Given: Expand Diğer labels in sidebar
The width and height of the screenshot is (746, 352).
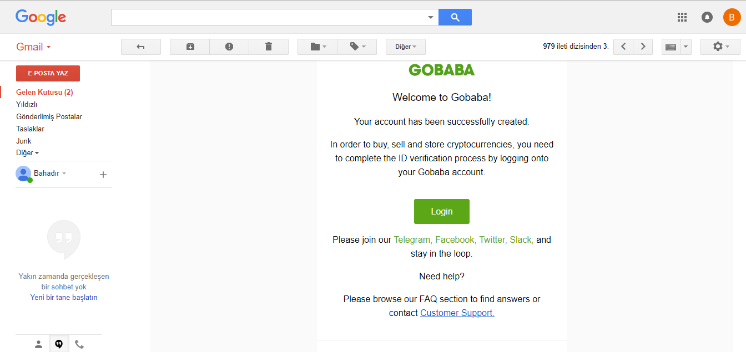Looking at the screenshot, I should coord(27,153).
